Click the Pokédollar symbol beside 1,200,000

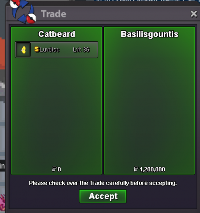click(136, 169)
